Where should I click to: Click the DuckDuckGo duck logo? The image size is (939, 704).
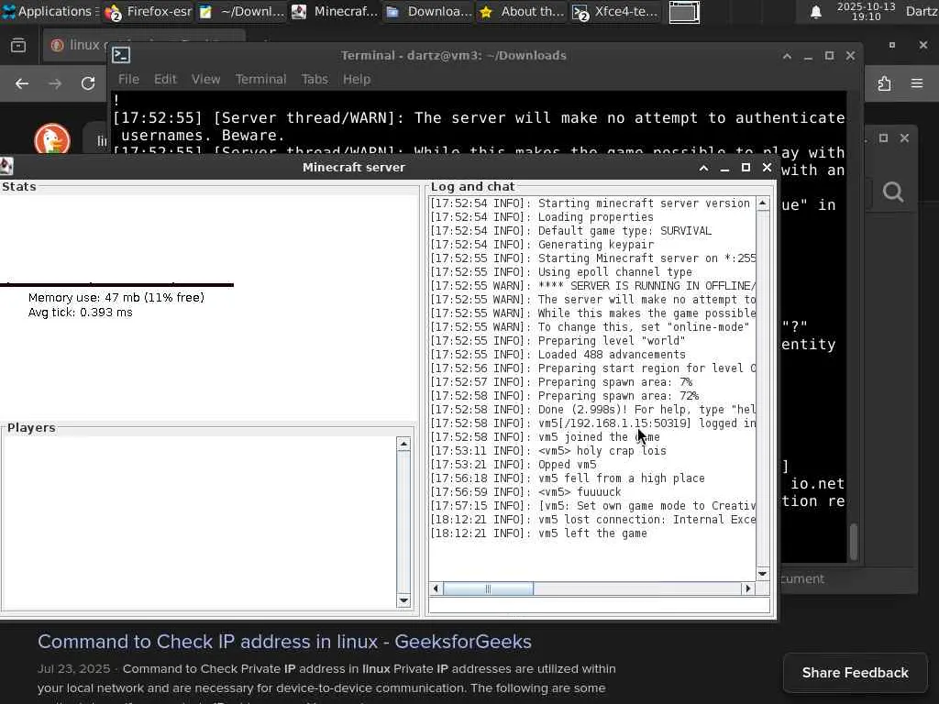point(52,138)
